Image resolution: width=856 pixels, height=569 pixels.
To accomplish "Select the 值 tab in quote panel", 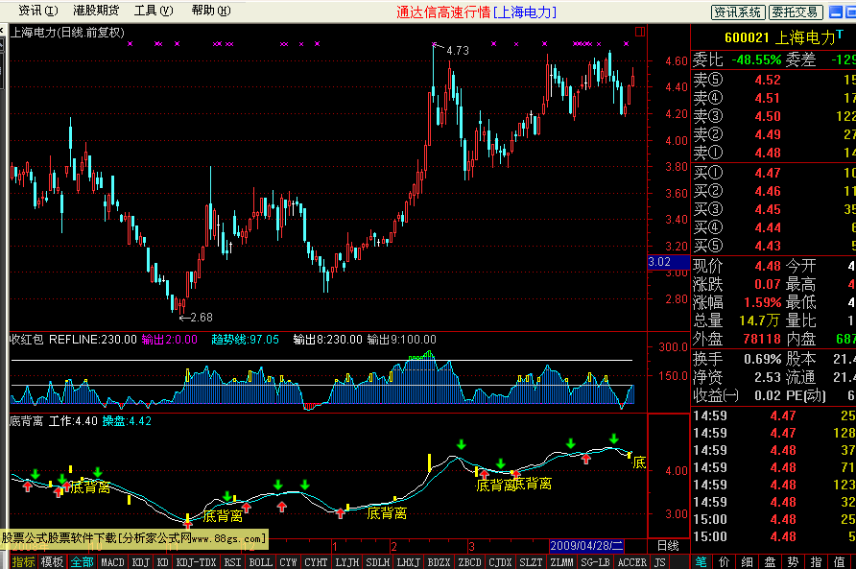I will coord(839,562).
